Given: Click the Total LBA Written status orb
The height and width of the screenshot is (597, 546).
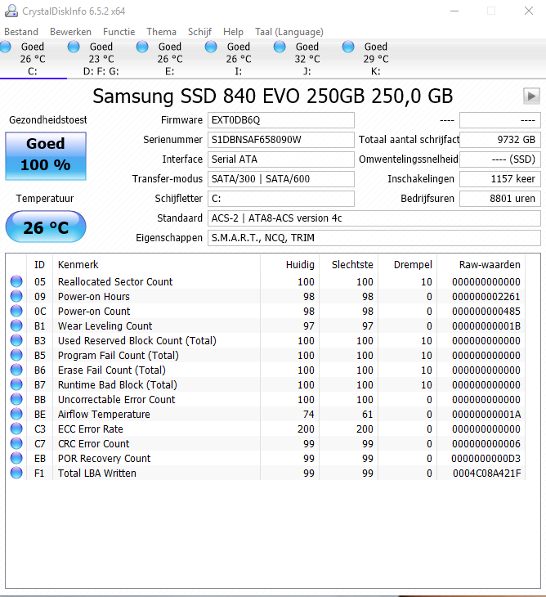Looking at the screenshot, I should coord(16,473).
